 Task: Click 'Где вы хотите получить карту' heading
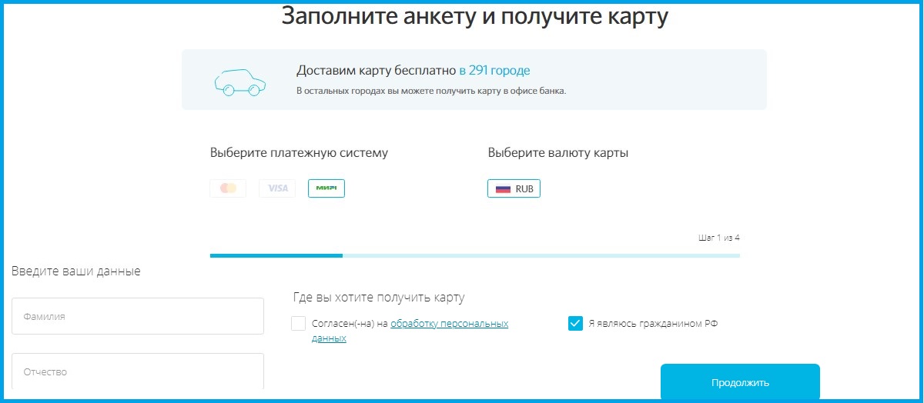point(379,298)
